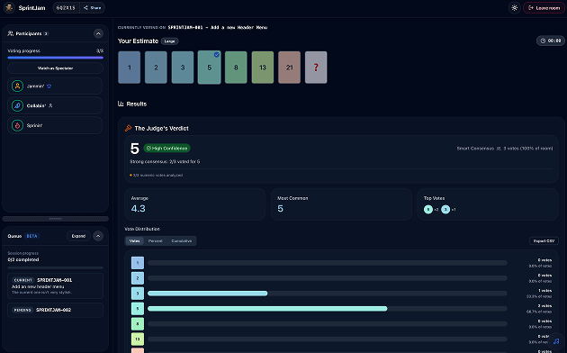
Task: Toggle the light/dark theme sun icon
Action: (x=514, y=7)
